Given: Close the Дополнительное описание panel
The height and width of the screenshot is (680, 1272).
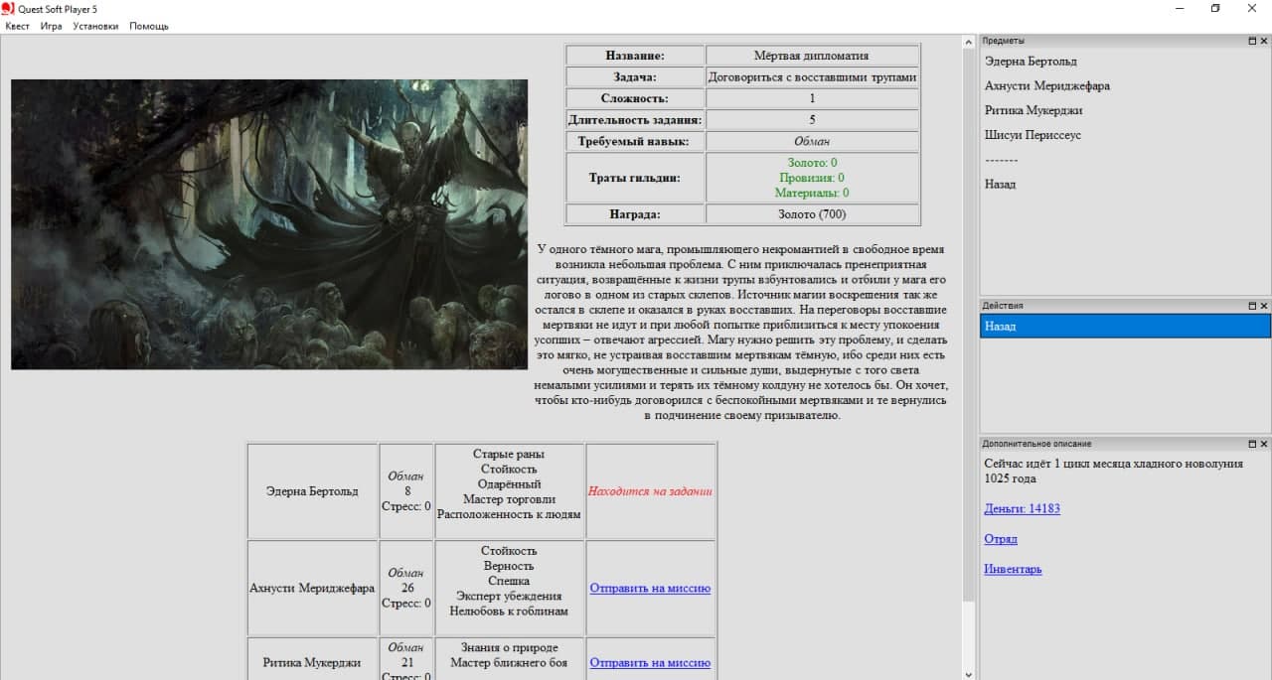Looking at the screenshot, I should (1264, 444).
